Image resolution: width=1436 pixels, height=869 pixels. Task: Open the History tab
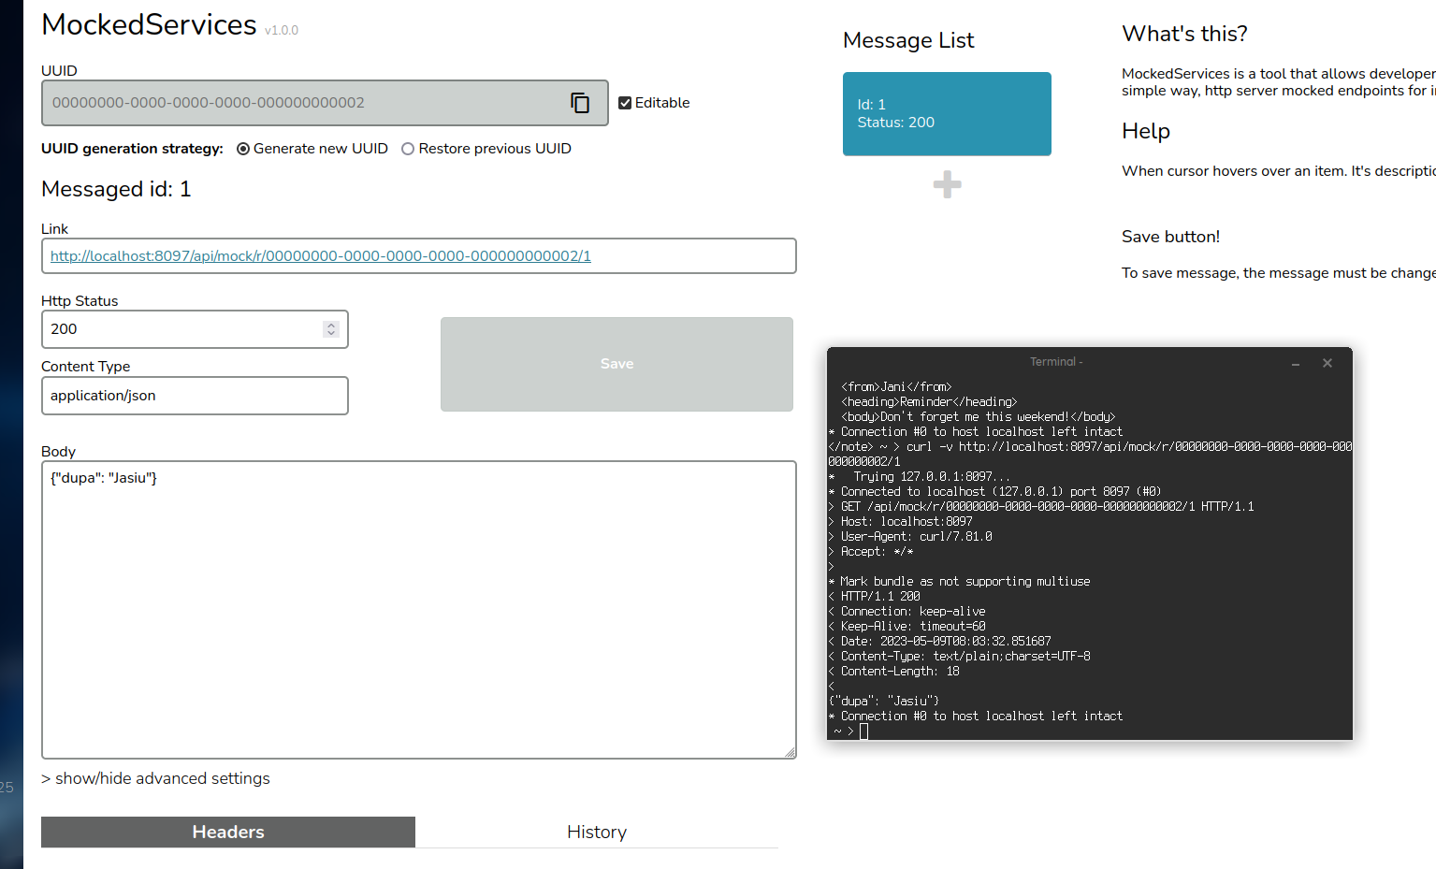pos(596,832)
